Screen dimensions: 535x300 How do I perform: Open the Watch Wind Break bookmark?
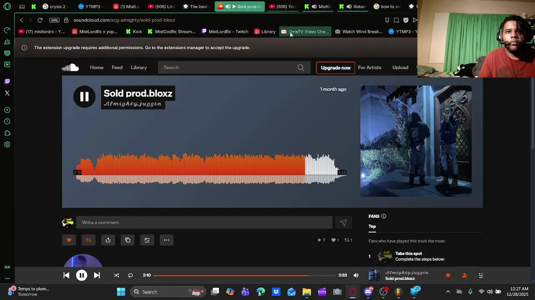coord(359,32)
